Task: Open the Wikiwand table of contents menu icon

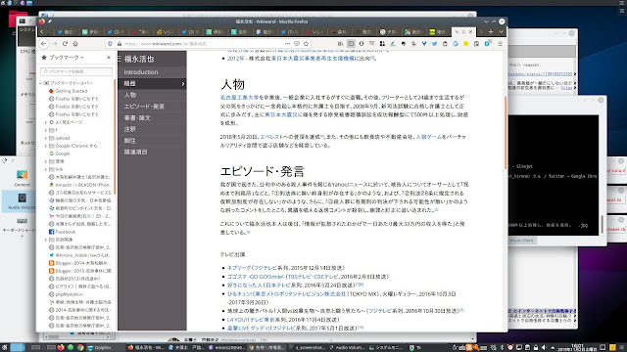Action: 120,59
